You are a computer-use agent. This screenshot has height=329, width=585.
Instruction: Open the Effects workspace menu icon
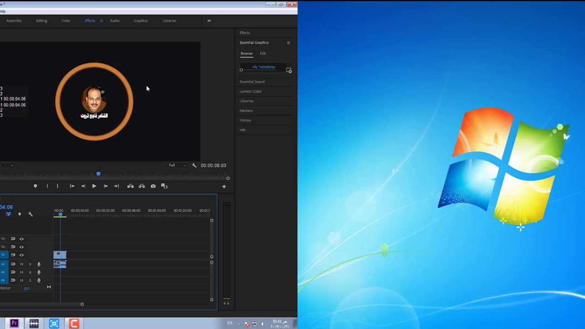[101, 21]
